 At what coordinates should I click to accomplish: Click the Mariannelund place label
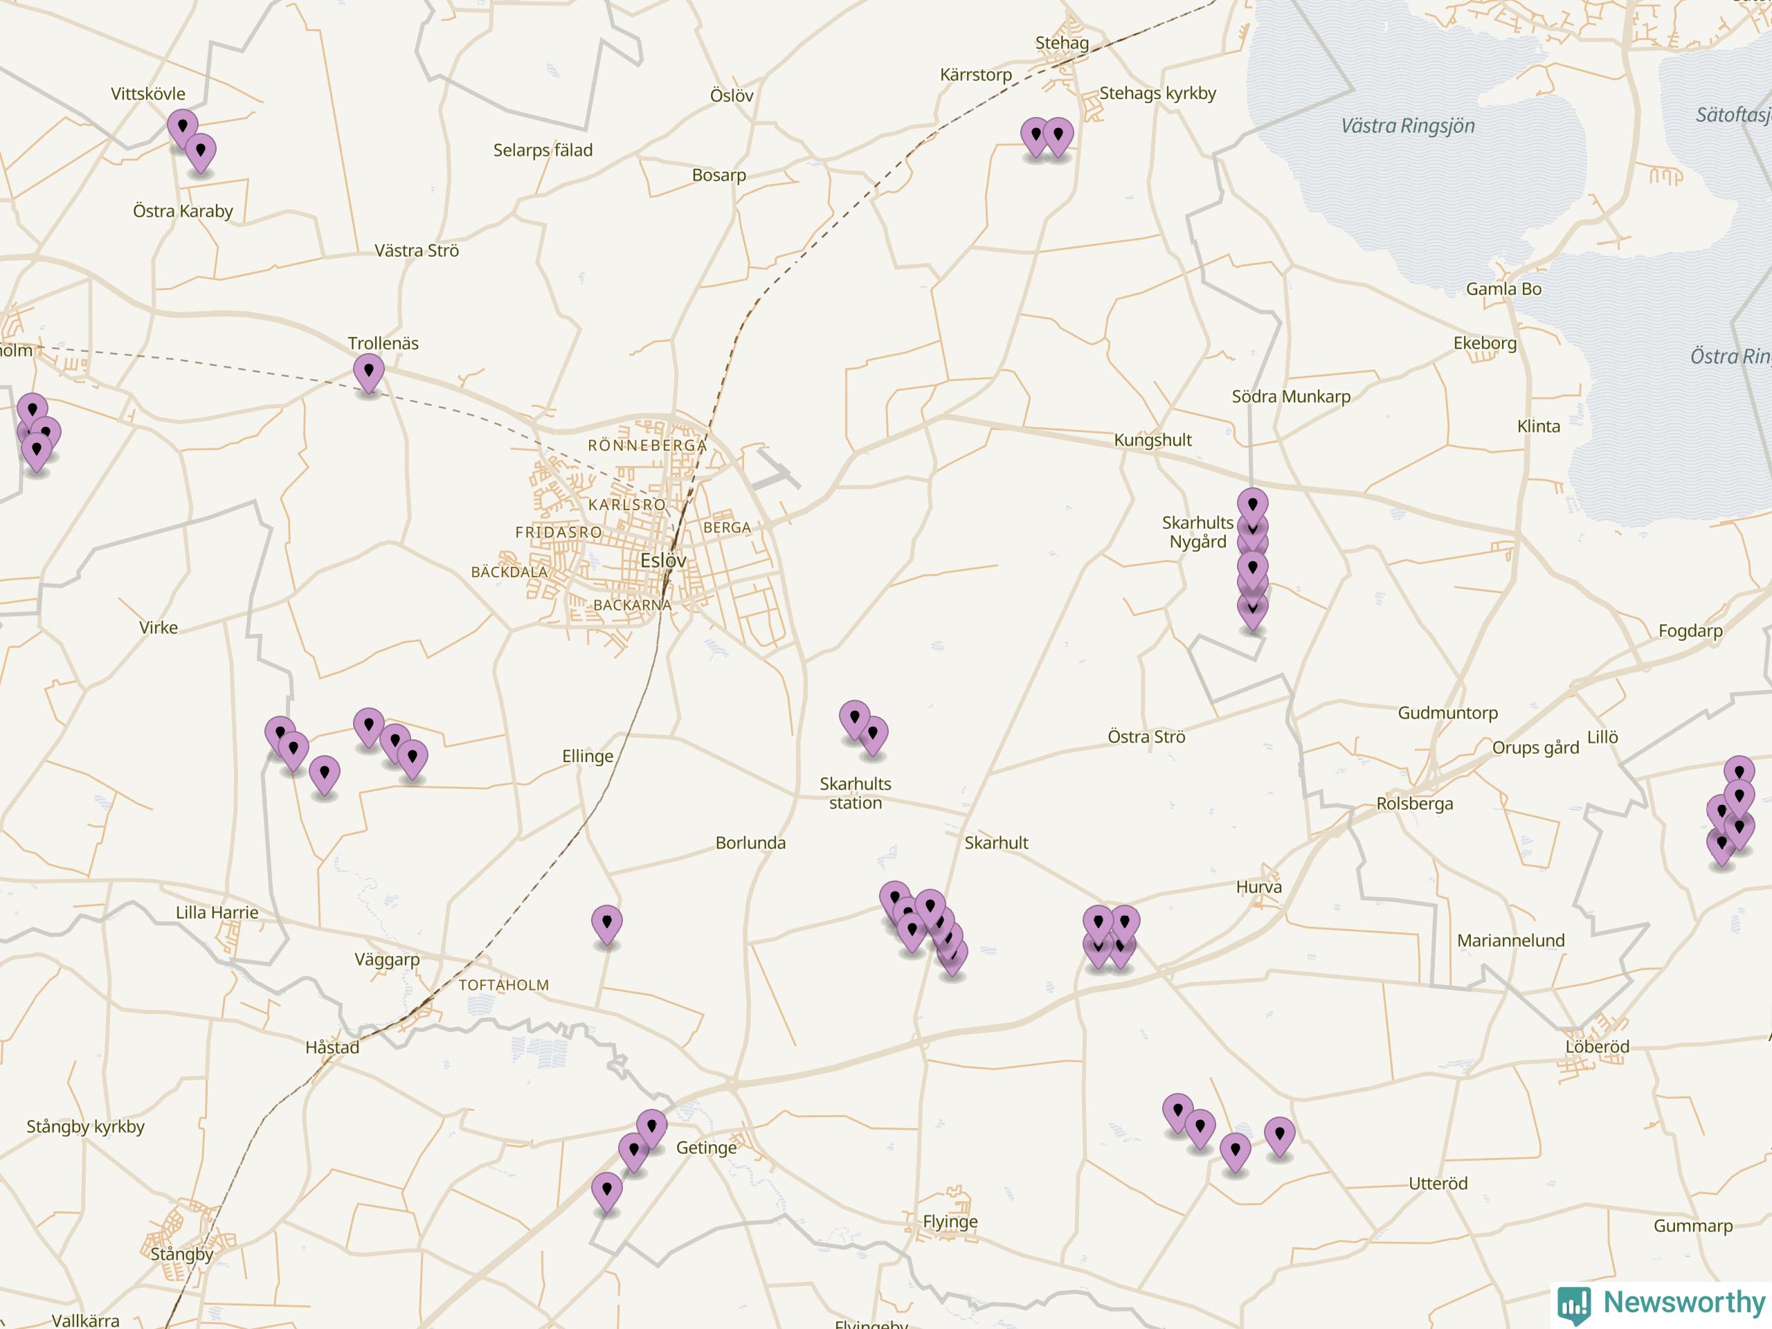(1511, 941)
